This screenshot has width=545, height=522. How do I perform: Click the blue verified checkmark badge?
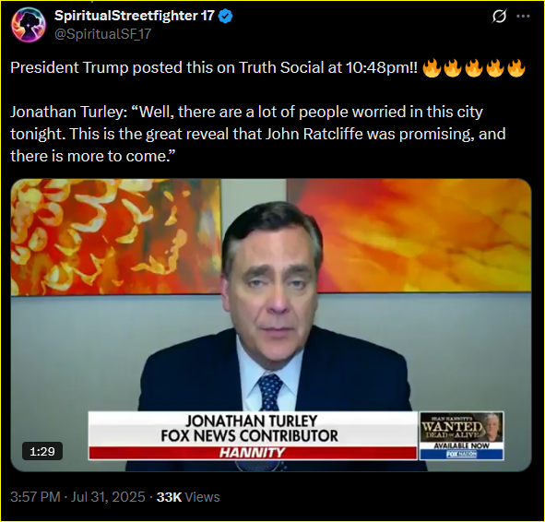coord(226,16)
